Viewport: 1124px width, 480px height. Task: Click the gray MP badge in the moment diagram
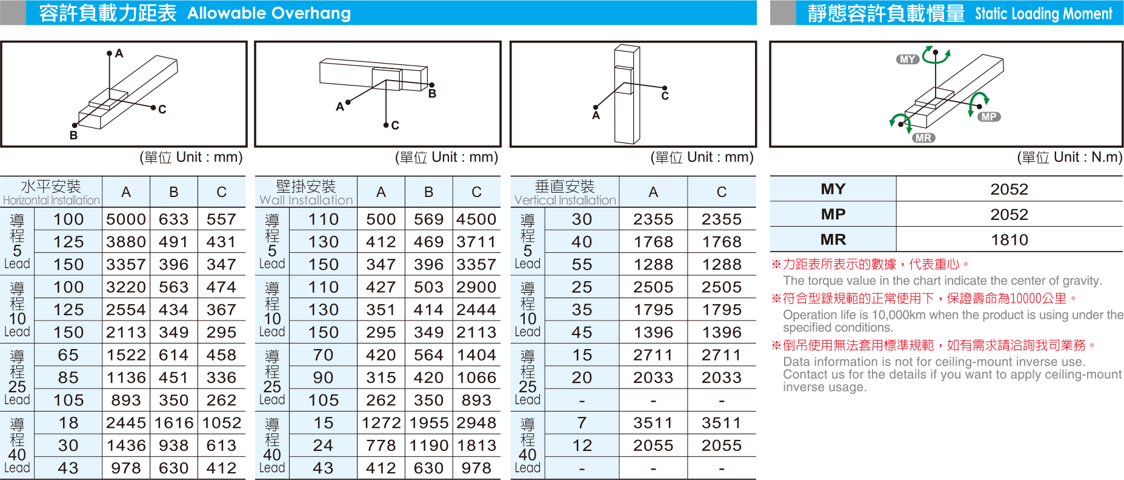[989, 117]
